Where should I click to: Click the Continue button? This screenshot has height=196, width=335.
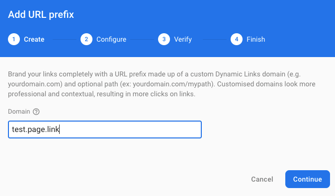point(308,179)
